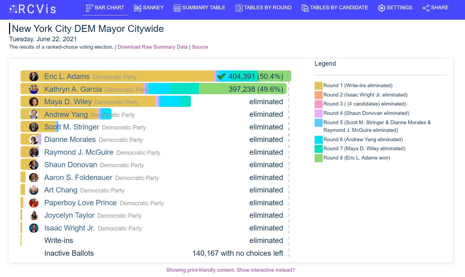
Task: Click the Sankey diagram icon
Action: (138, 8)
